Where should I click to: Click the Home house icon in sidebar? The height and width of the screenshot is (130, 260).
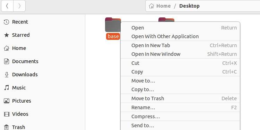(x=7, y=48)
